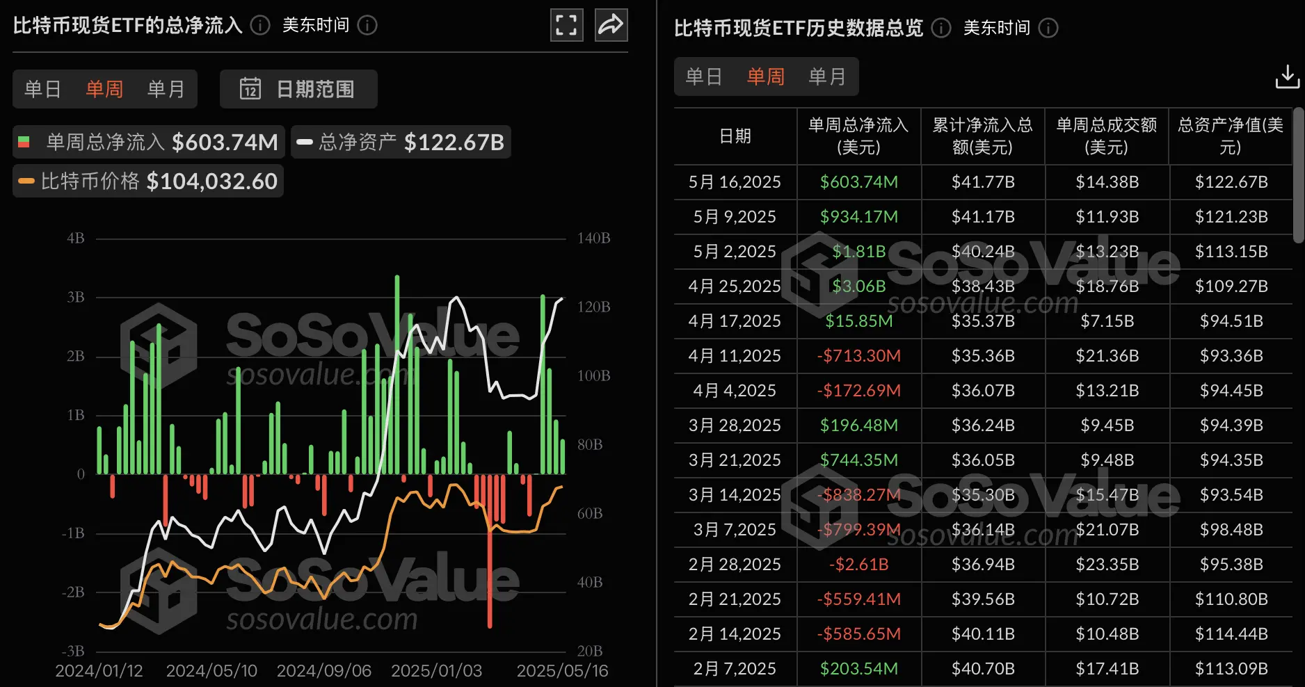Select 单周 tab above the chart
Image resolution: width=1305 pixels, height=687 pixels.
104,89
